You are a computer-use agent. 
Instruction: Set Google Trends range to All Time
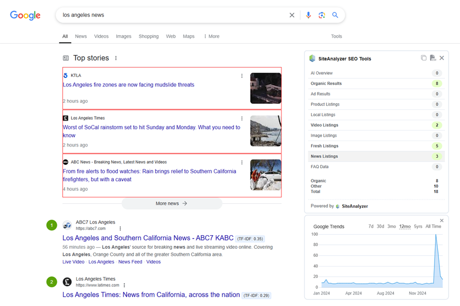click(x=433, y=227)
